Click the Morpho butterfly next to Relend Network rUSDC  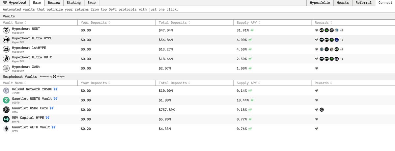pos(55,89)
